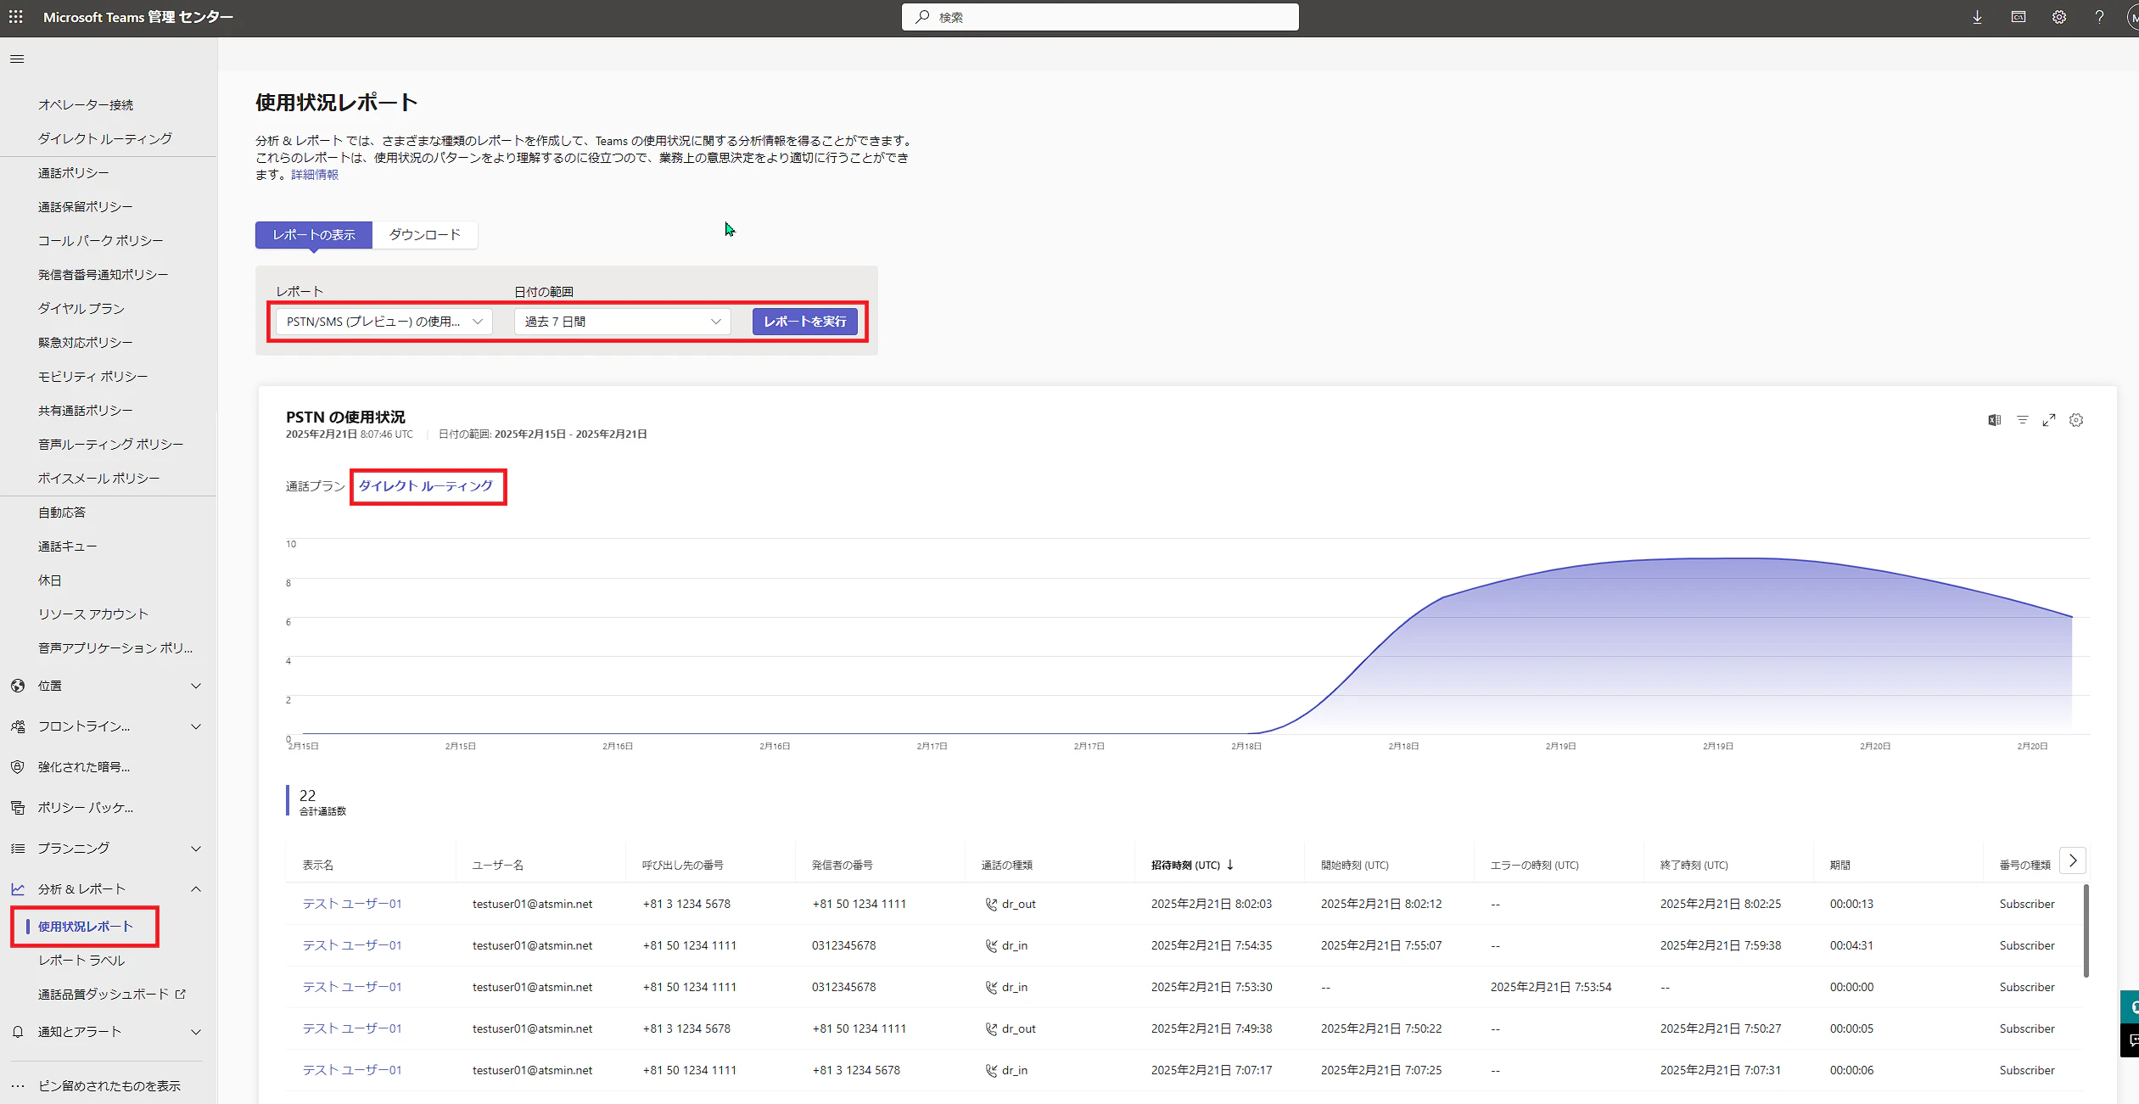Open the Cloud Shell terminal icon
This screenshot has height=1104, width=2139.
pos(2019,17)
